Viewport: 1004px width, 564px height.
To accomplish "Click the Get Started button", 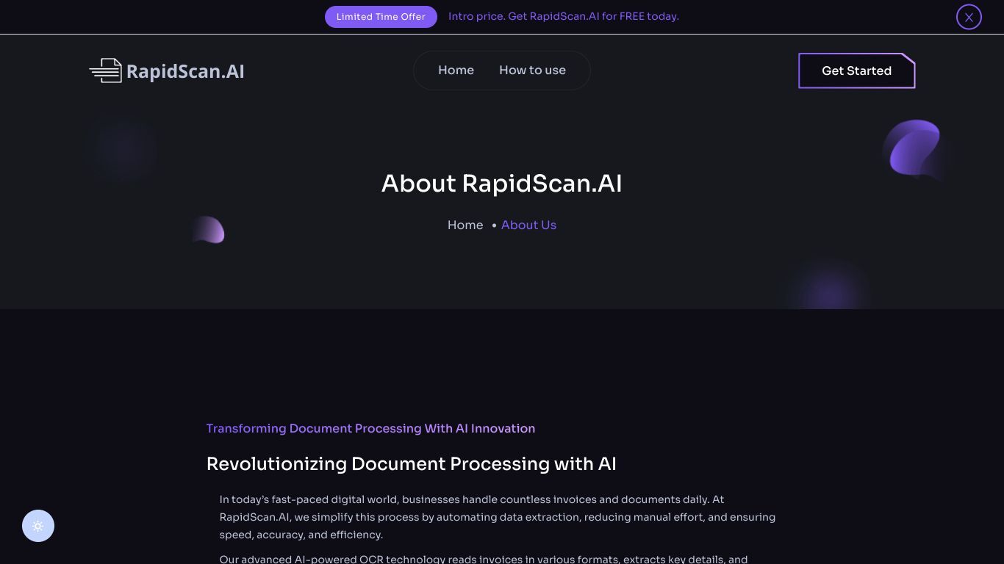I will tap(856, 70).
